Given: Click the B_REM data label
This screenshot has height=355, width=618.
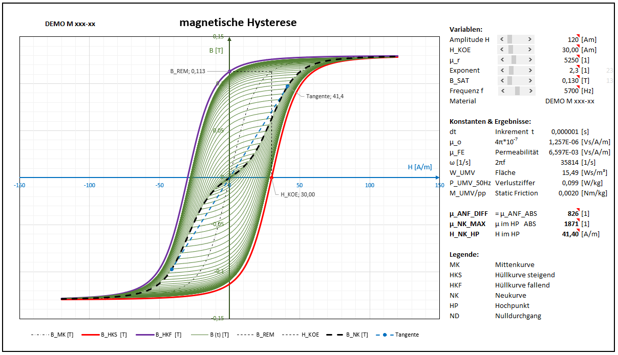Looking at the screenshot, I should [187, 71].
